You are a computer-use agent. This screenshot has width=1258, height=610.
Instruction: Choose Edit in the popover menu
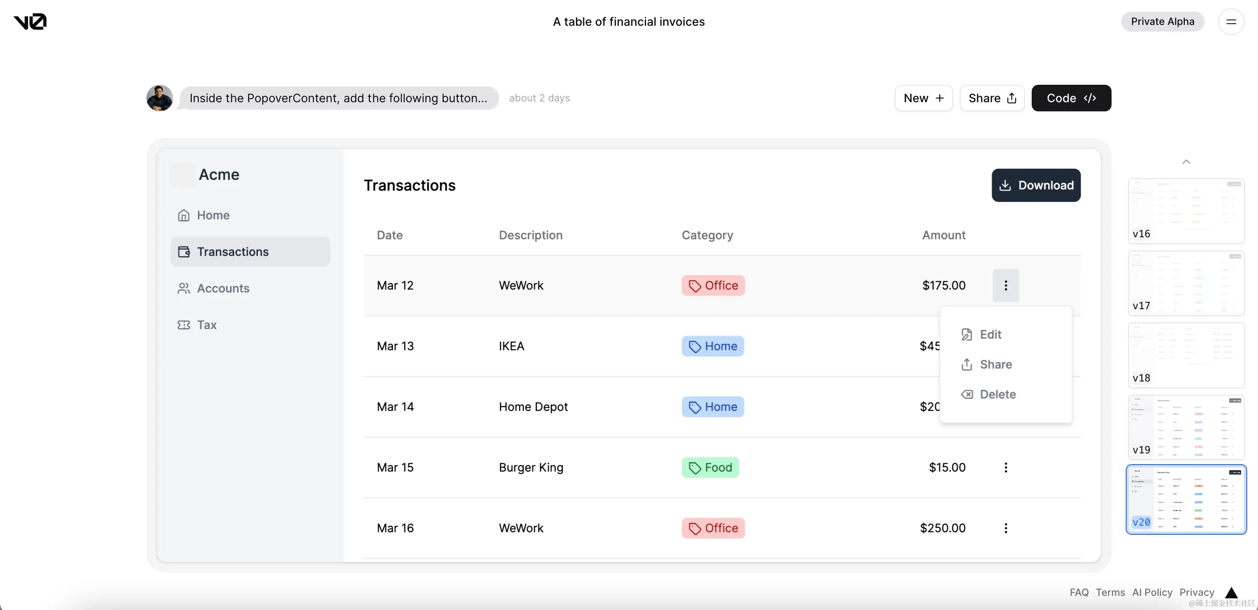pos(990,335)
